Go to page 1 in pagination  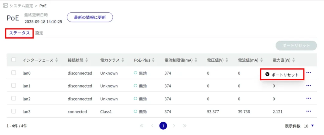pos(163,126)
